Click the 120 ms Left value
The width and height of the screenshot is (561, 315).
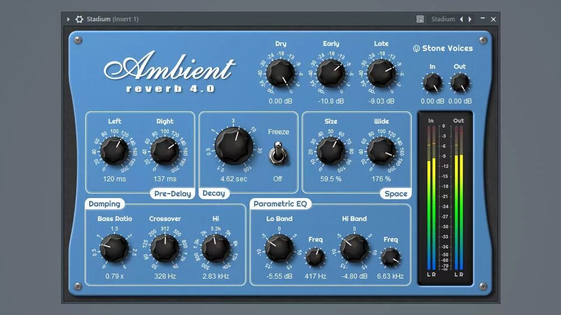tap(114, 179)
